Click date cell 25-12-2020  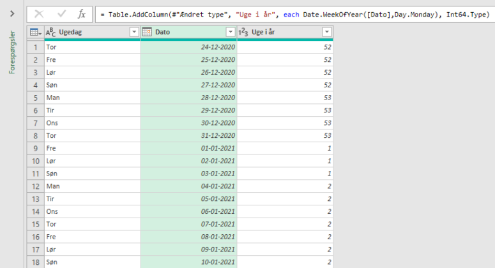click(x=189, y=60)
